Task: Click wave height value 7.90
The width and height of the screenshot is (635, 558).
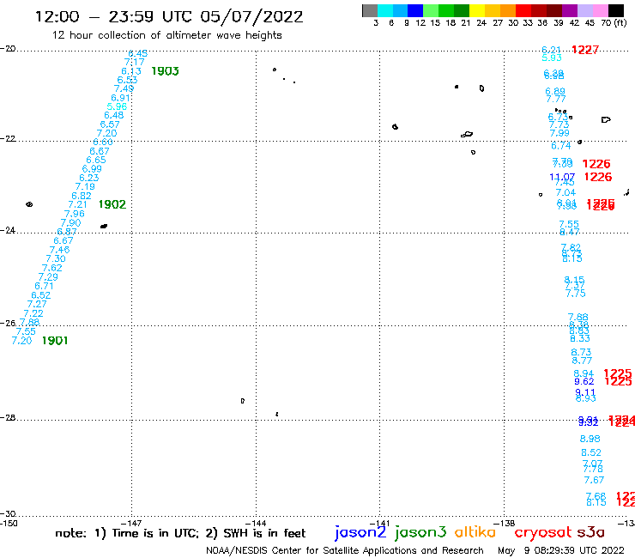Action: [71, 222]
